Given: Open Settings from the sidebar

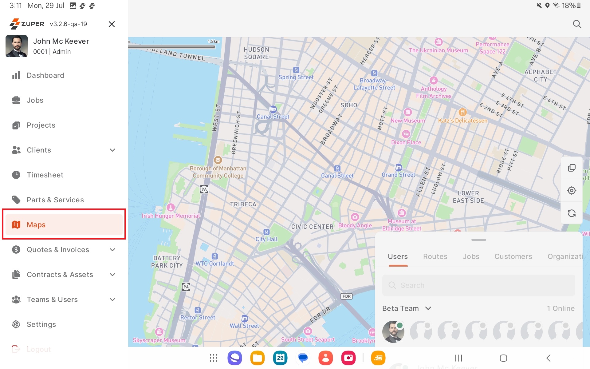Looking at the screenshot, I should (41, 324).
